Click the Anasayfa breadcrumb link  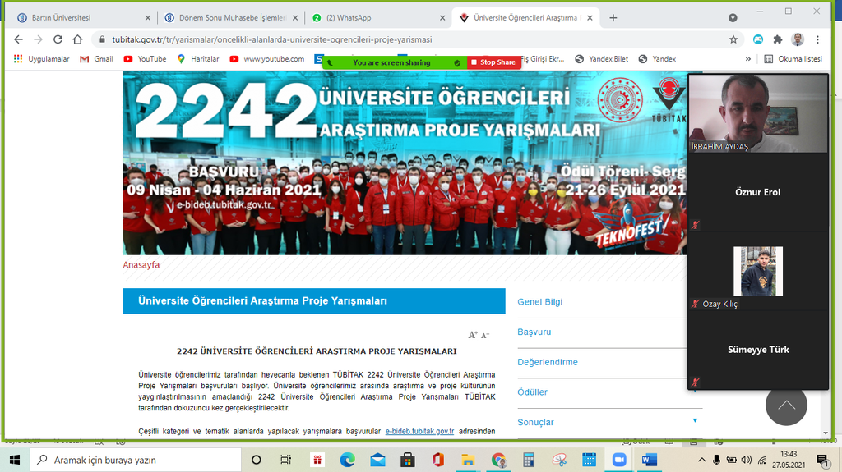(141, 264)
